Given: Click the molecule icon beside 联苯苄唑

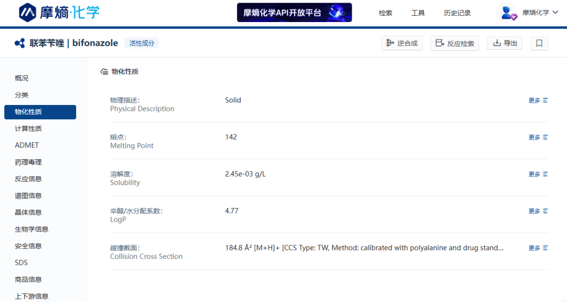Looking at the screenshot, I should pyautogui.click(x=20, y=43).
